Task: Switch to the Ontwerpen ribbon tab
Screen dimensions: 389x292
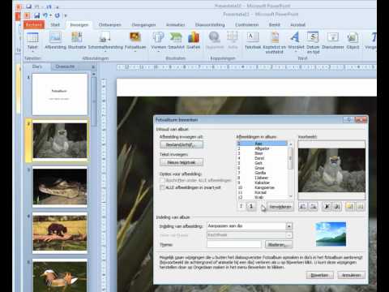Action: point(109,24)
